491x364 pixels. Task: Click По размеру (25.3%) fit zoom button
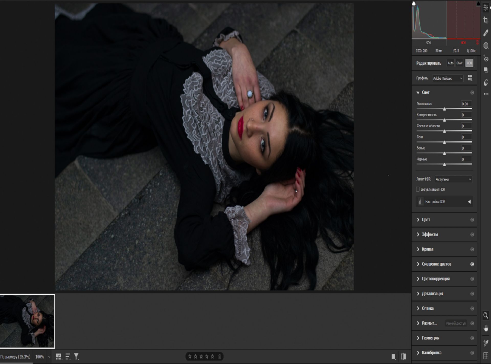pyautogui.click(x=15, y=357)
